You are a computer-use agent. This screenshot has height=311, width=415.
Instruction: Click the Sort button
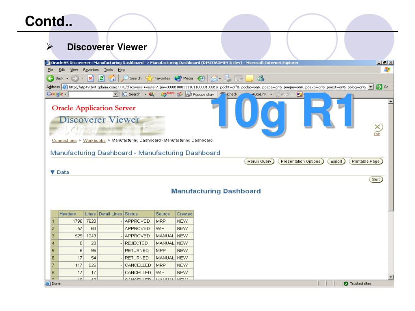(x=376, y=179)
